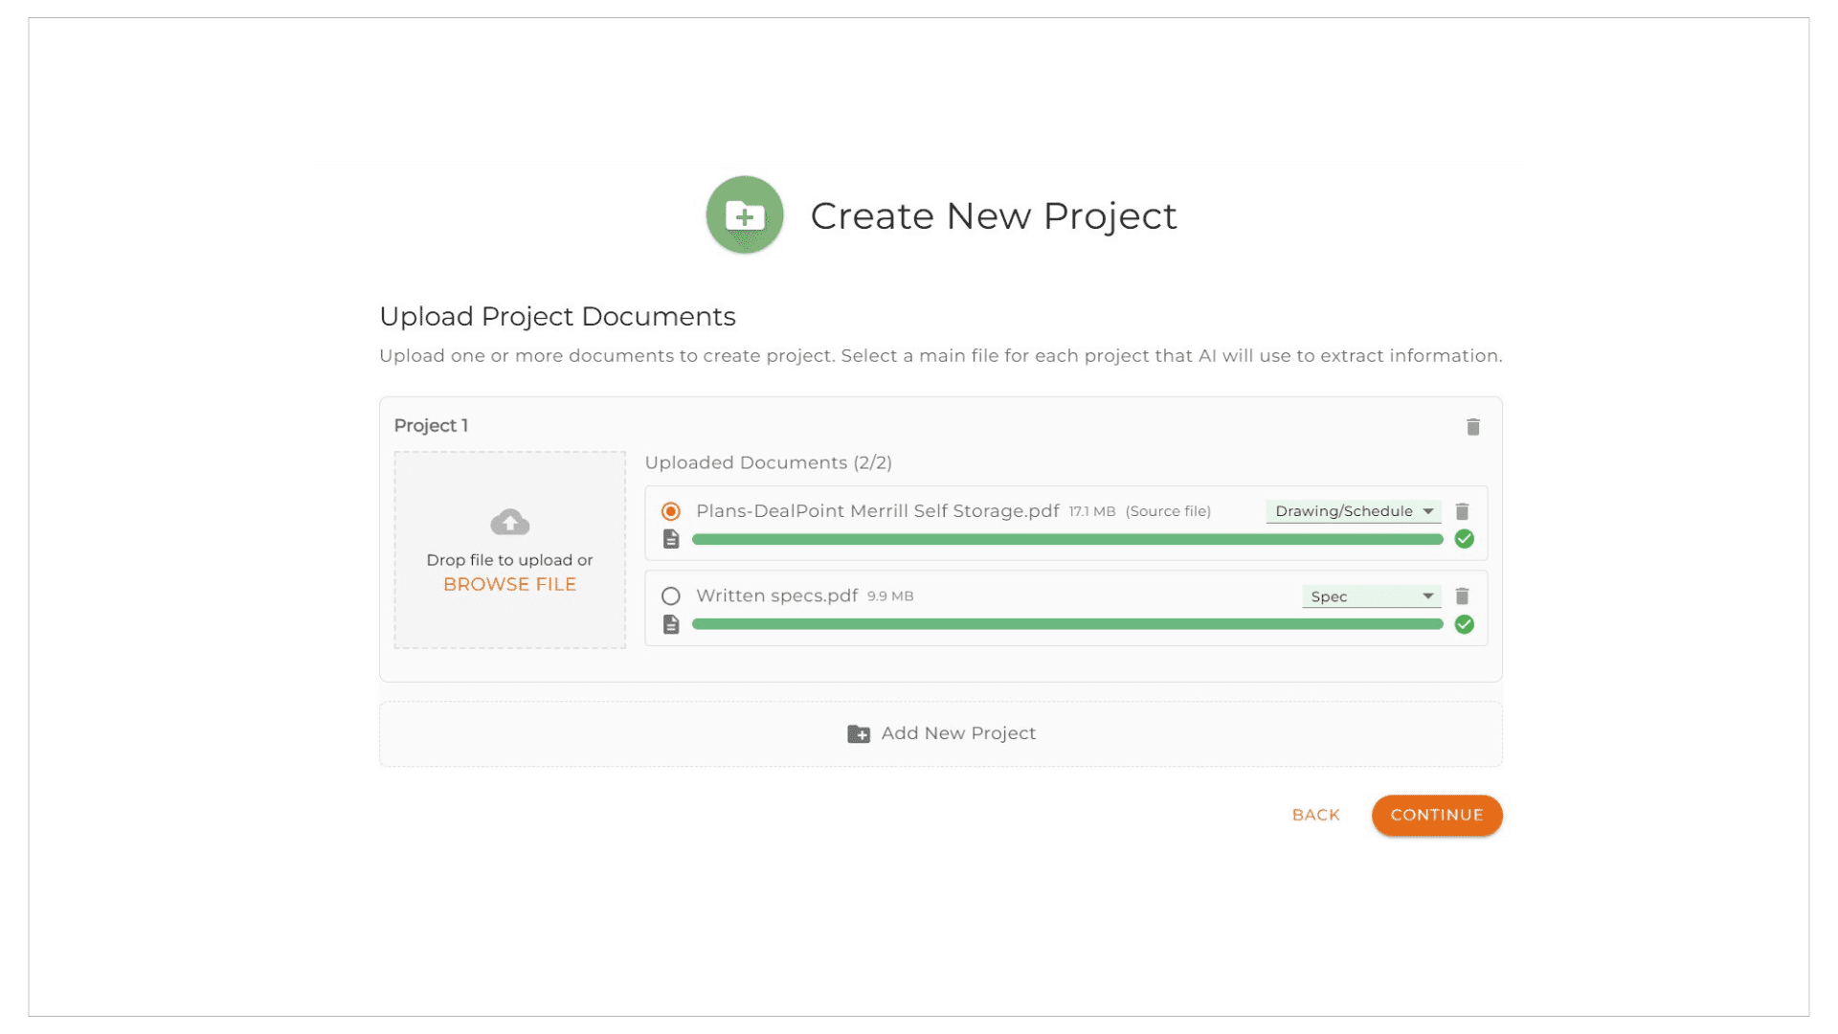Open the Spec document type dropdown
This screenshot has height=1034, width=1838.
pos(1371,596)
